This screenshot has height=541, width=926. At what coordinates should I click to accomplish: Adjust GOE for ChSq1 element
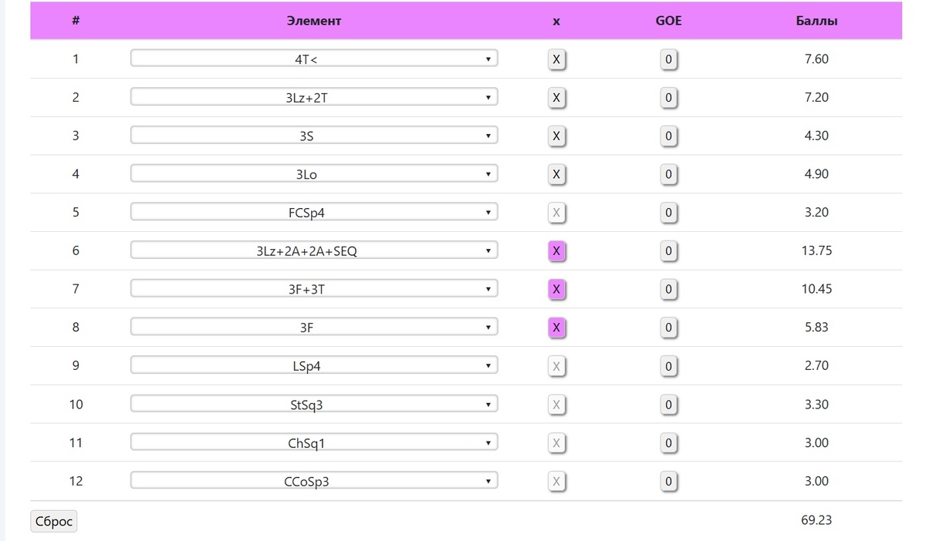click(669, 443)
